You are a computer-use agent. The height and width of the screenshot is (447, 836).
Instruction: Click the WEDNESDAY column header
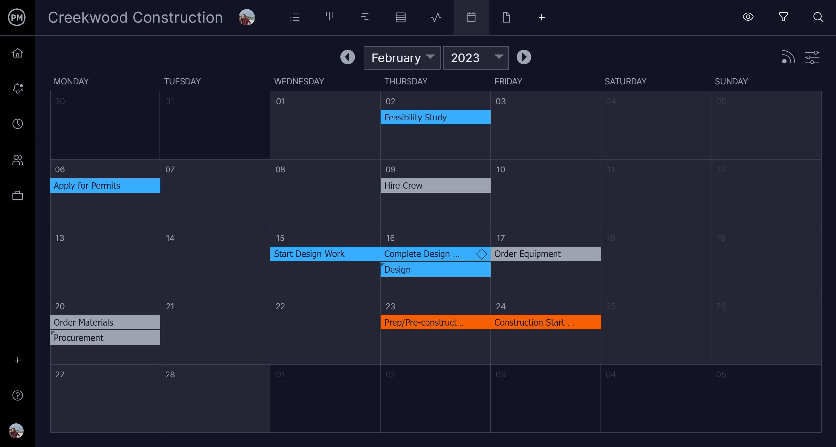299,81
